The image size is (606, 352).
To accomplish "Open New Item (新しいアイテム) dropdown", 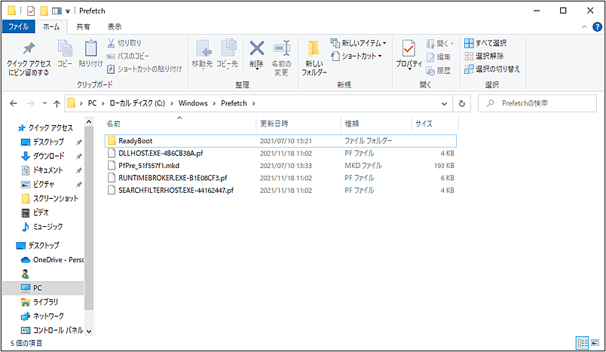I will point(358,43).
